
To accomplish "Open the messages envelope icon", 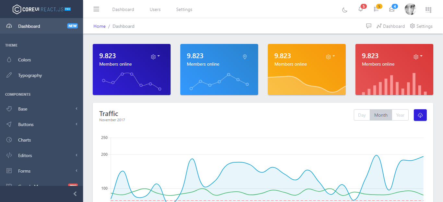I will click(x=391, y=10).
